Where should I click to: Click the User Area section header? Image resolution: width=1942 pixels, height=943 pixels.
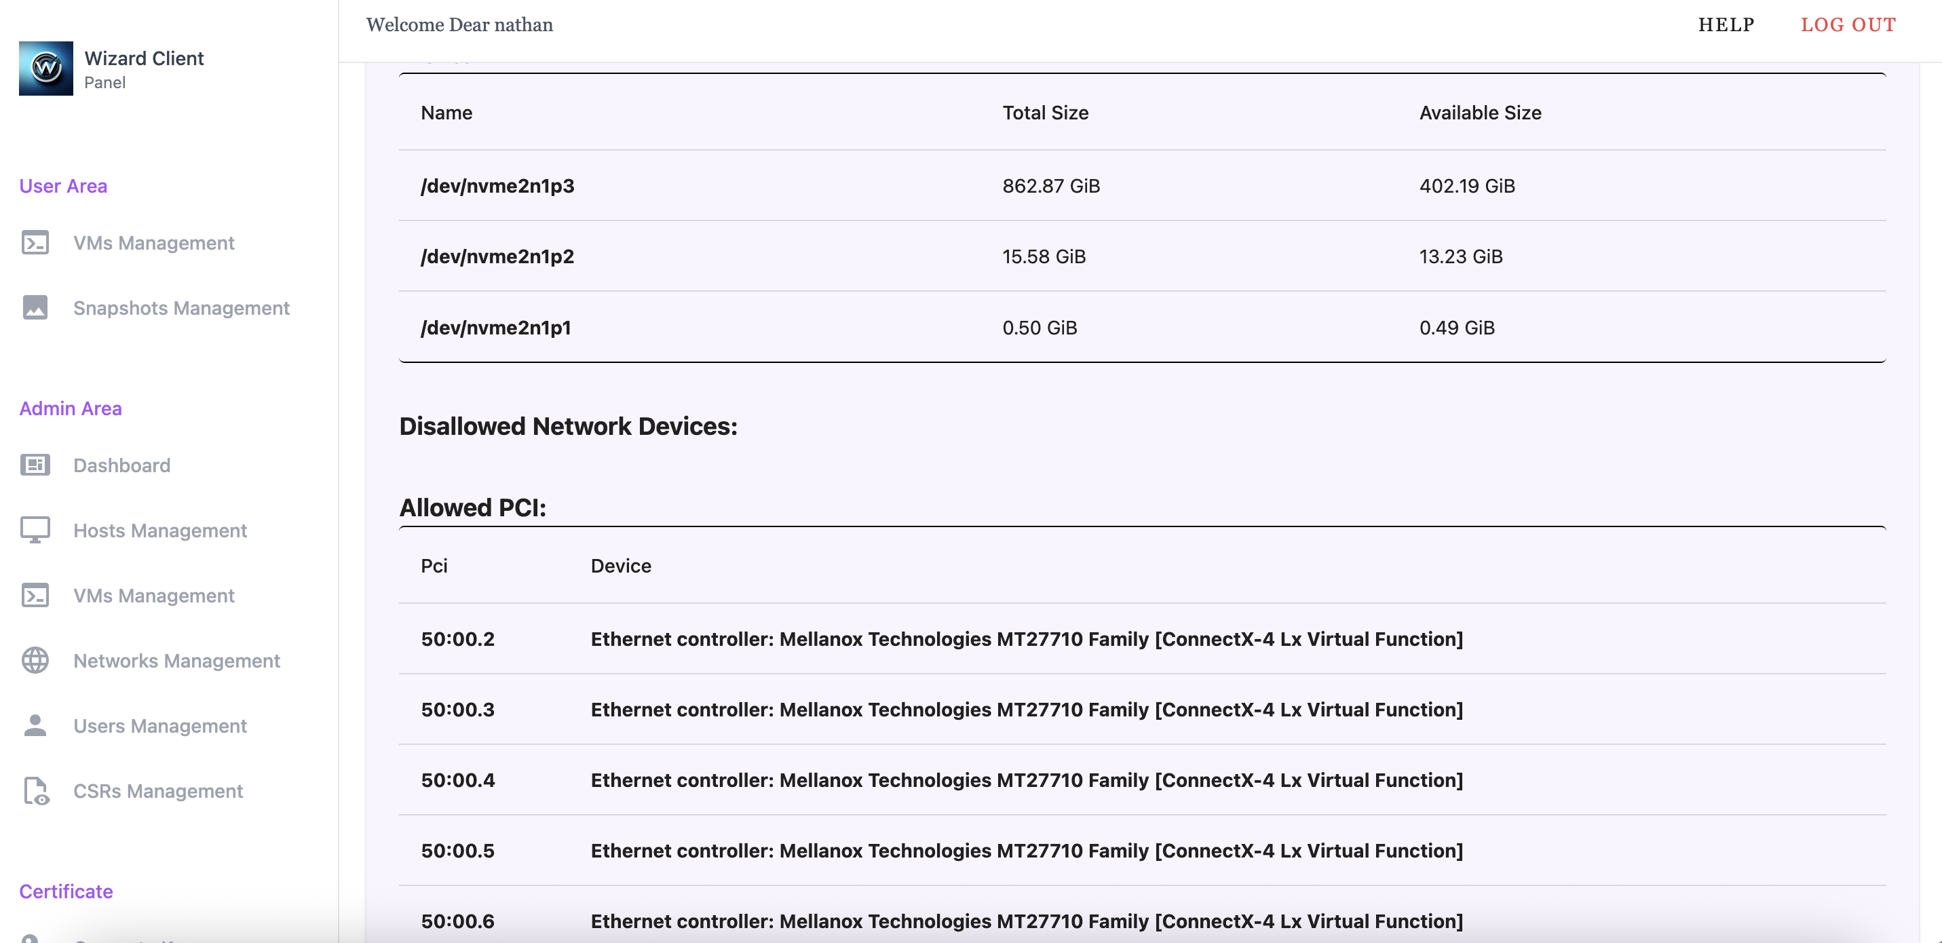pyautogui.click(x=63, y=185)
